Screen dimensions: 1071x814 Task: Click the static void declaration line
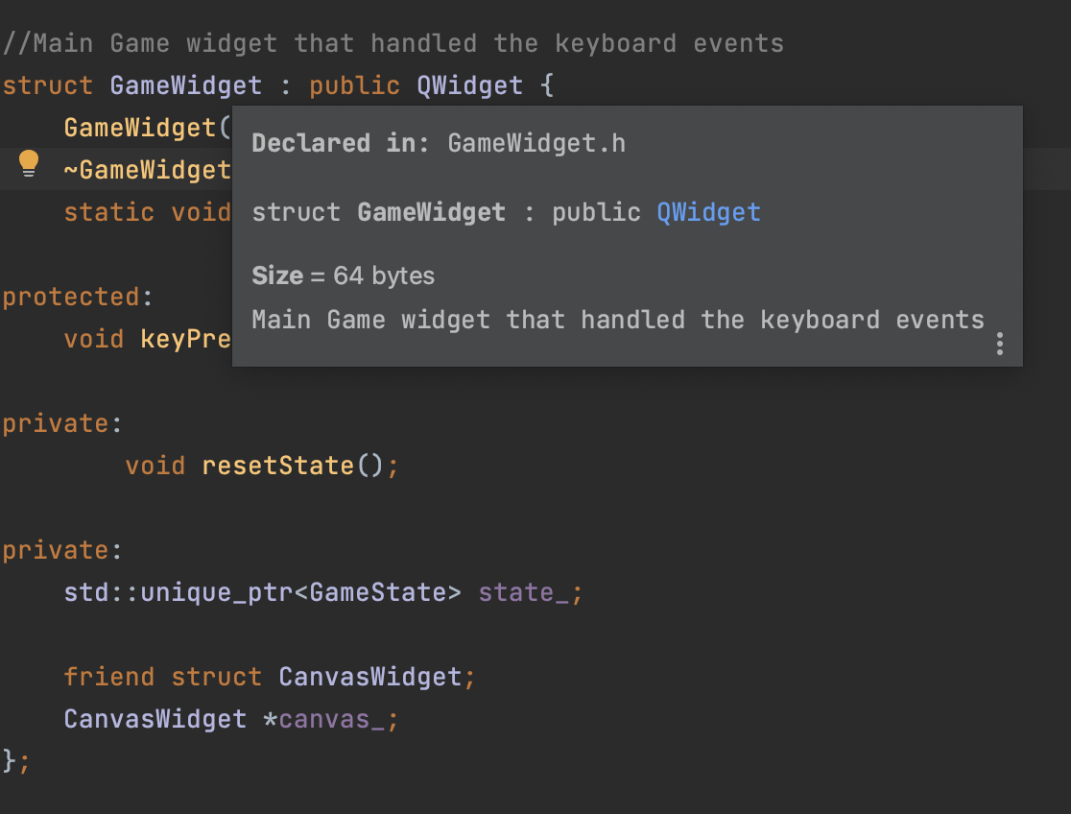point(148,212)
